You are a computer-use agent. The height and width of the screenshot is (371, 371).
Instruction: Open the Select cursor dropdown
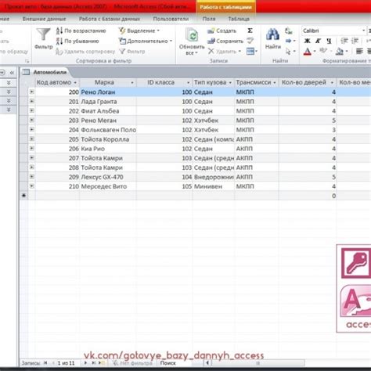coord(290,52)
